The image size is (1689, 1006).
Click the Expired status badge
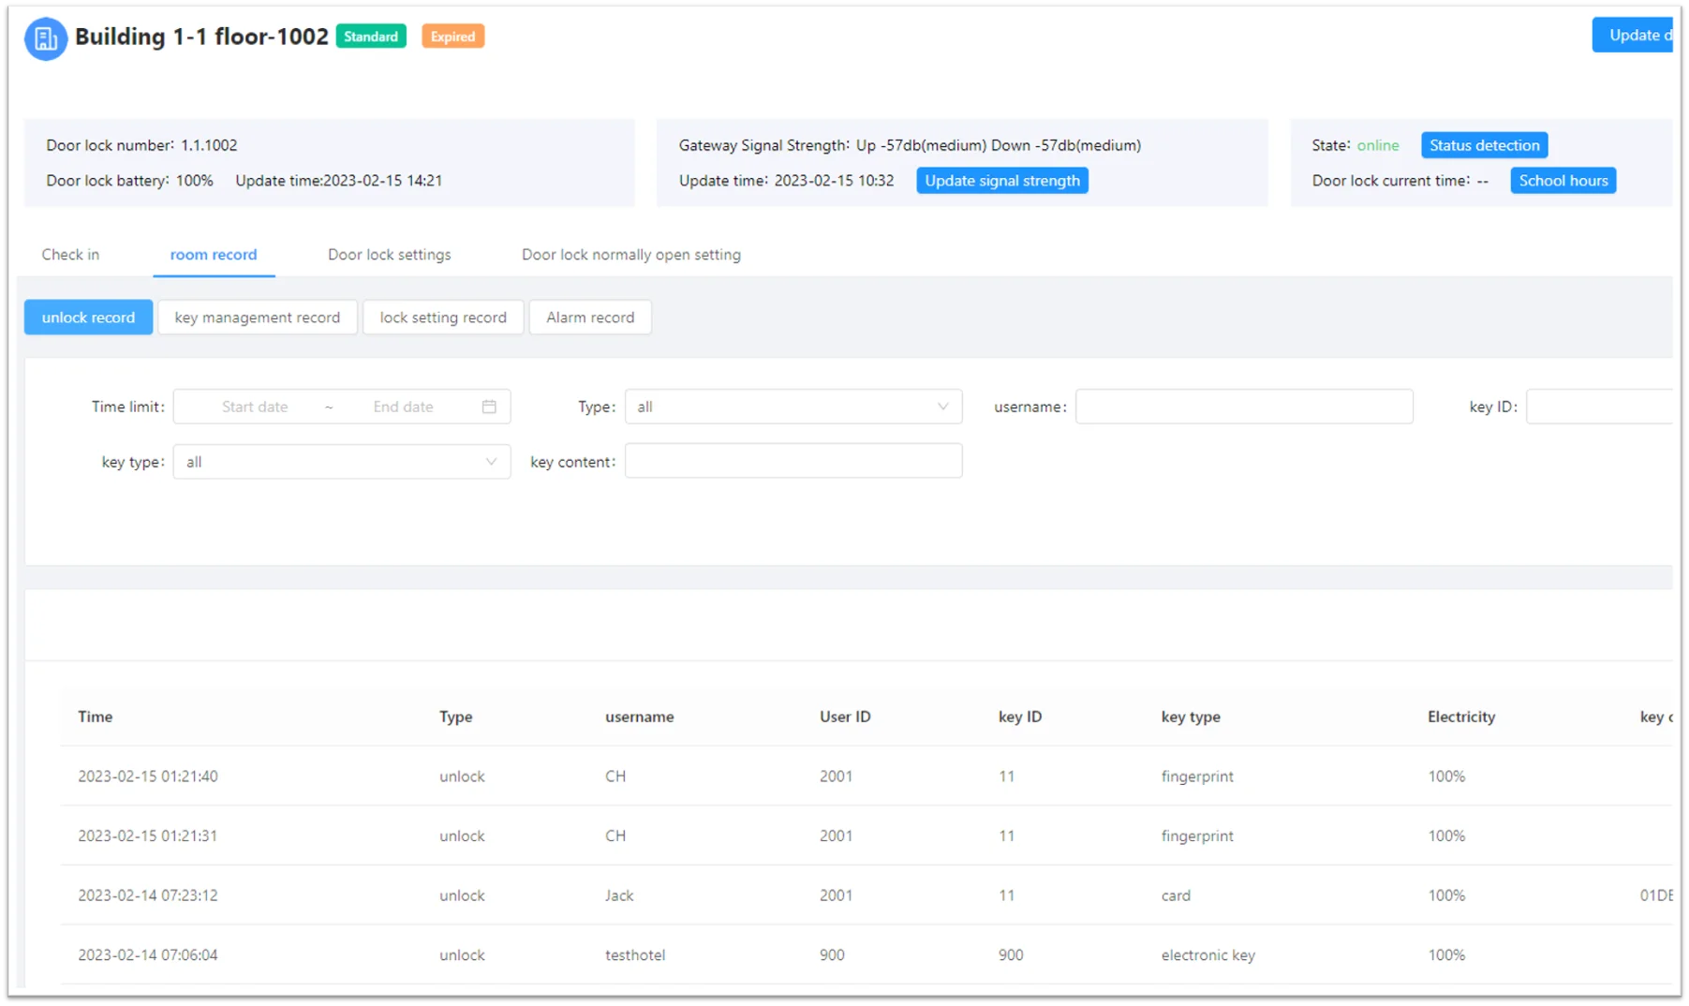(x=452, y=37)
